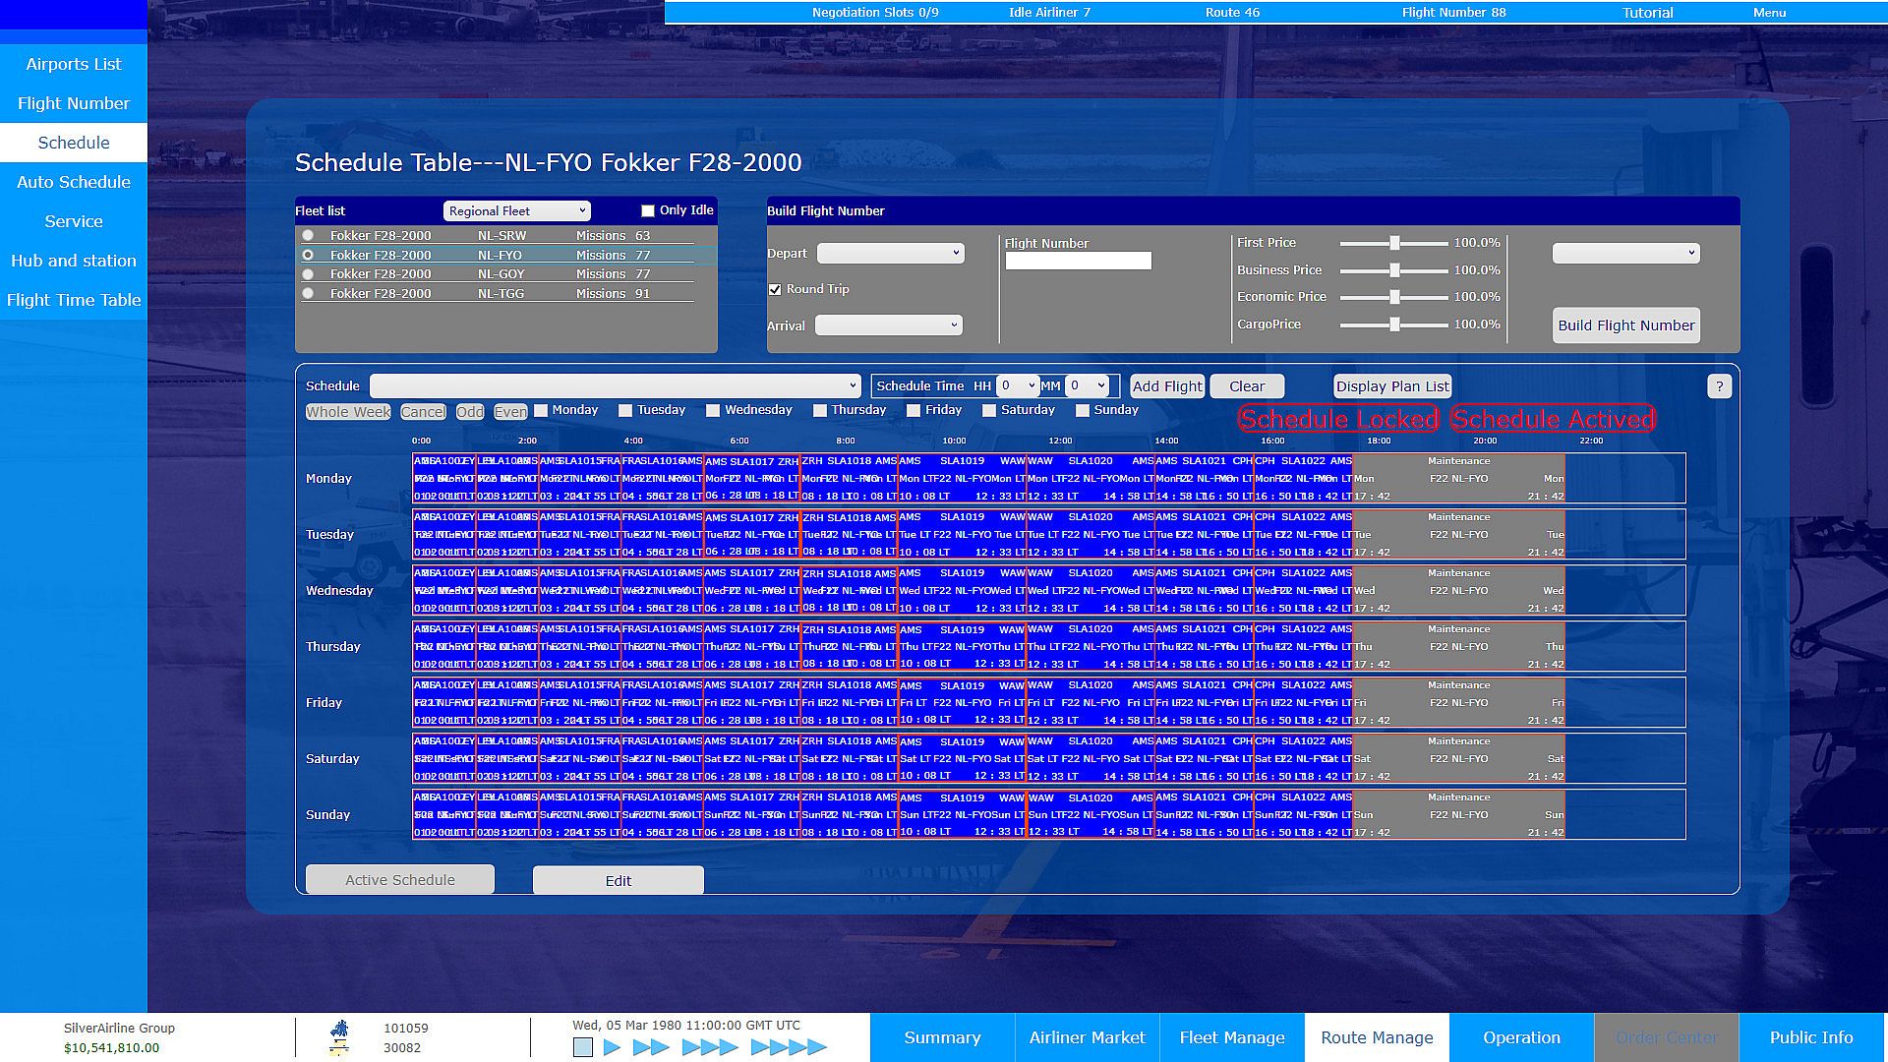Click the Display Plan List button
Image resolution: width=1888 pixels, height=1062 pixels.
pyautogui.click(x=1391, y=386)
